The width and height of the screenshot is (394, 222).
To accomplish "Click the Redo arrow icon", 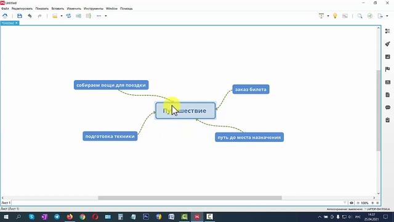I will click(x=39, y=16).
